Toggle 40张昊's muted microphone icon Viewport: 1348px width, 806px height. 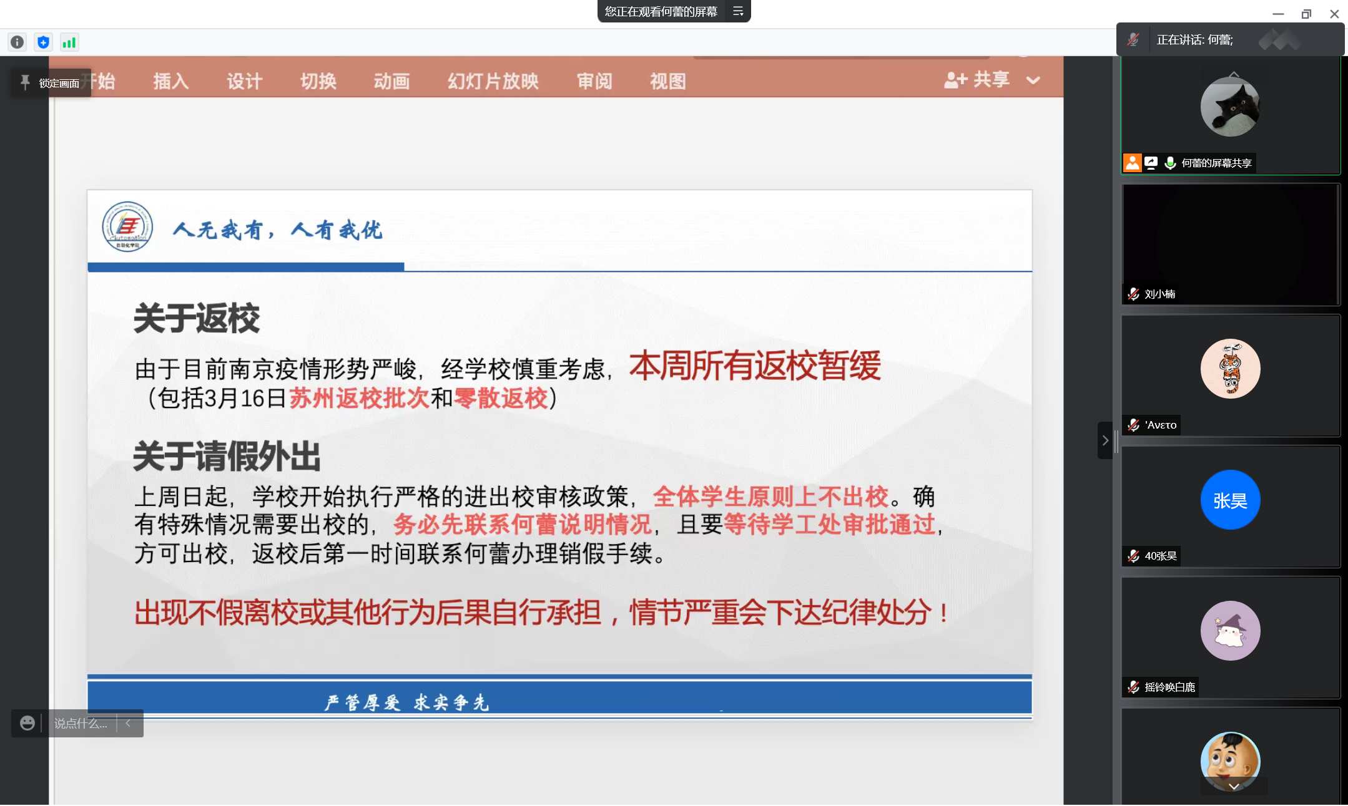tap(1133, 556)
